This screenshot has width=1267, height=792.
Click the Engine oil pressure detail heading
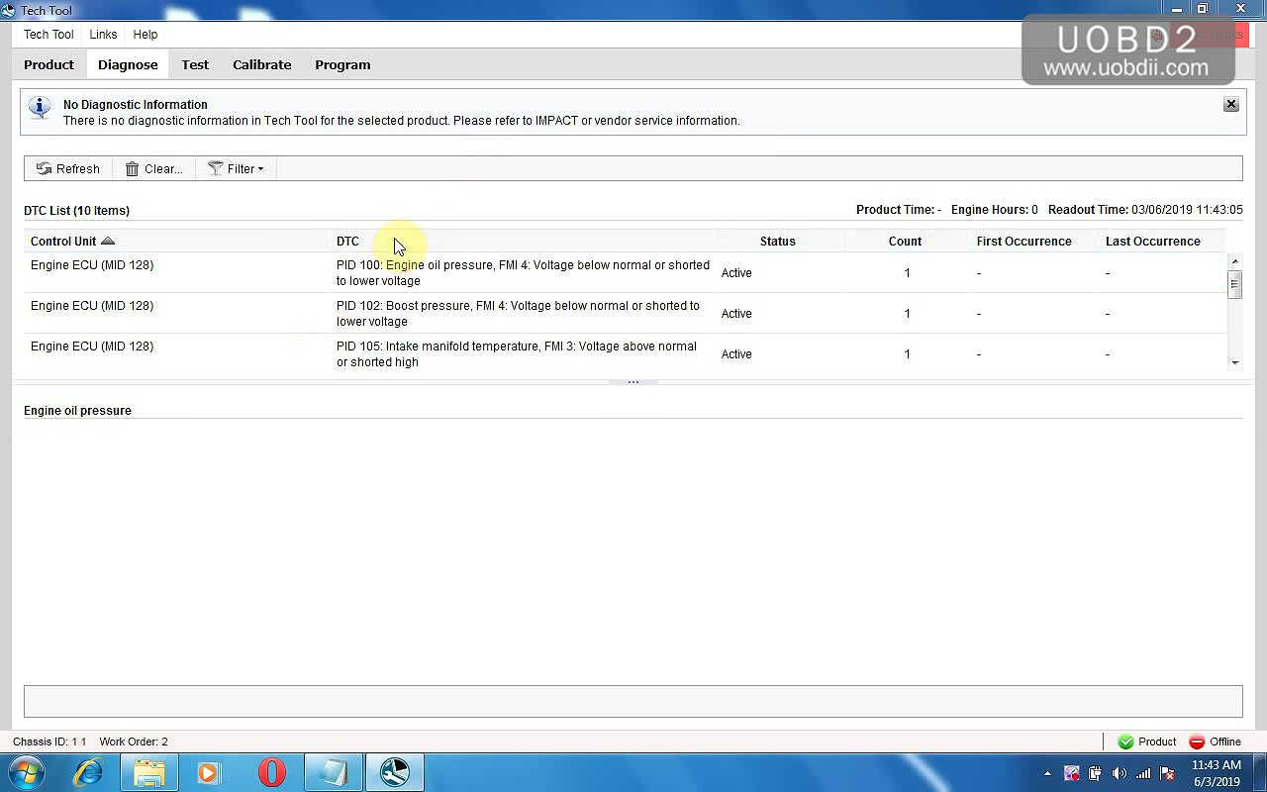pyautogui.click(x=77, y=410)
